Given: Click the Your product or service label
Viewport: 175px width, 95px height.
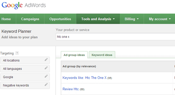Looking at the screenshot, I should [x=73, y=30].
